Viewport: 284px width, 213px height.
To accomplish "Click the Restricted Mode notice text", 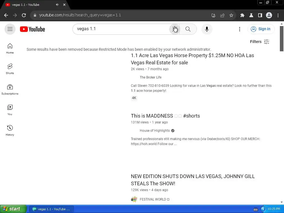I will tap(119, 49).
